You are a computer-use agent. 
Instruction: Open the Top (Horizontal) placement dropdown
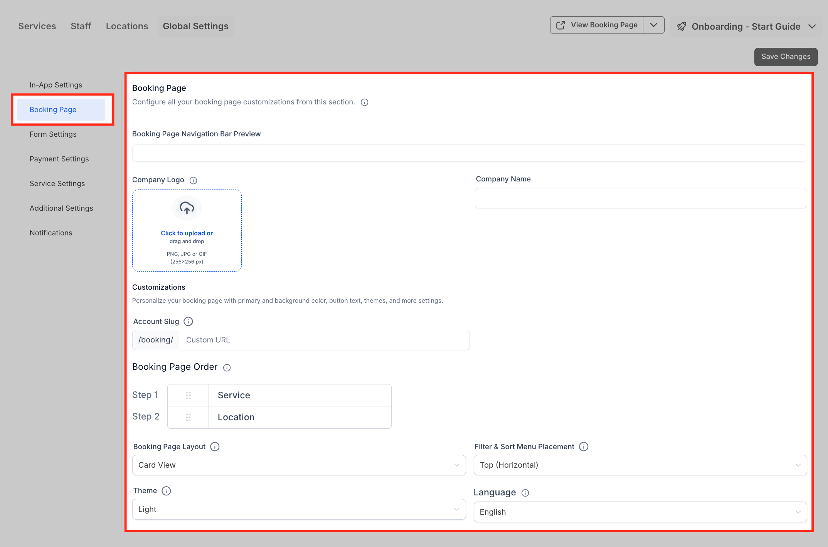coord(640,465)
